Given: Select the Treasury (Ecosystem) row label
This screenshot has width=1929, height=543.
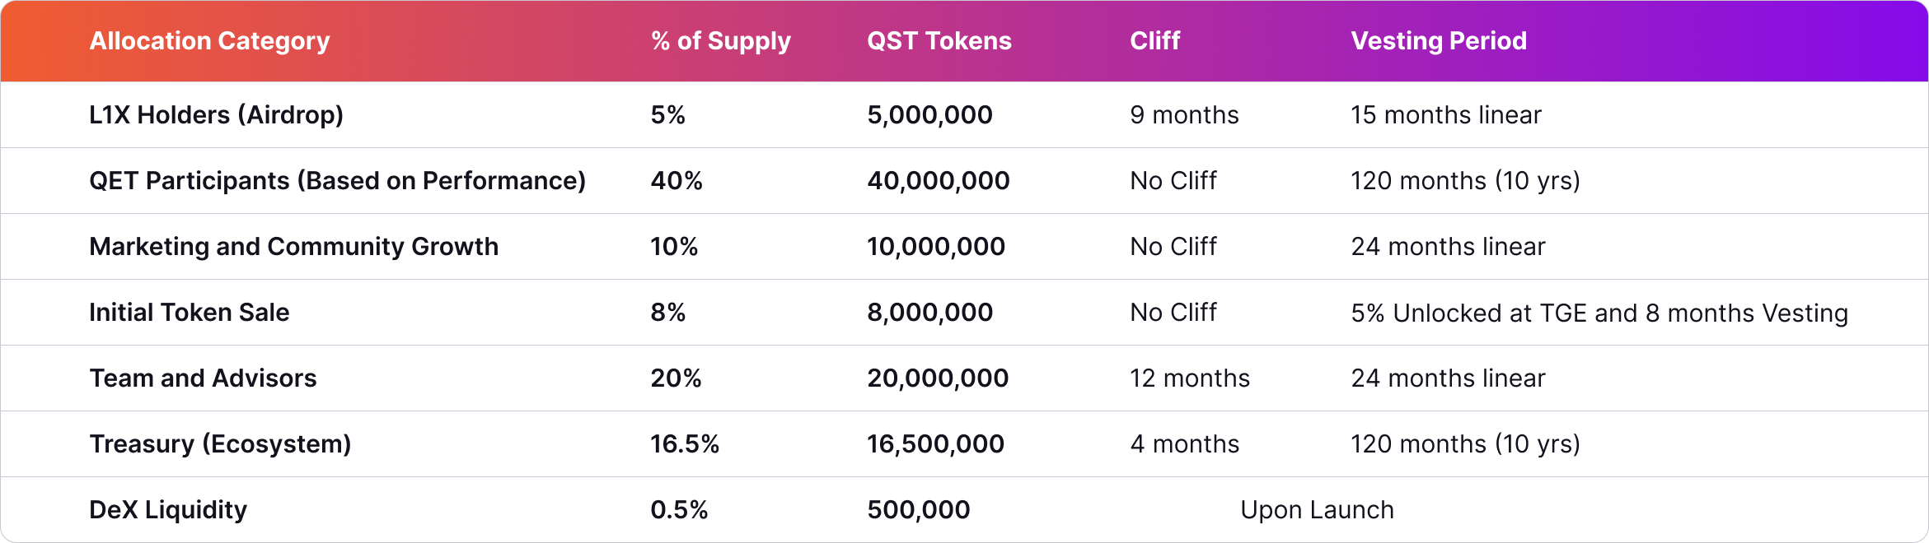Looking at the screenshot, I should pyautogui.click(x=220, y=444).
